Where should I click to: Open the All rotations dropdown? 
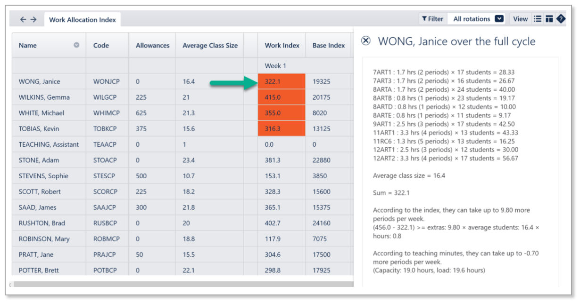(476, 19)
